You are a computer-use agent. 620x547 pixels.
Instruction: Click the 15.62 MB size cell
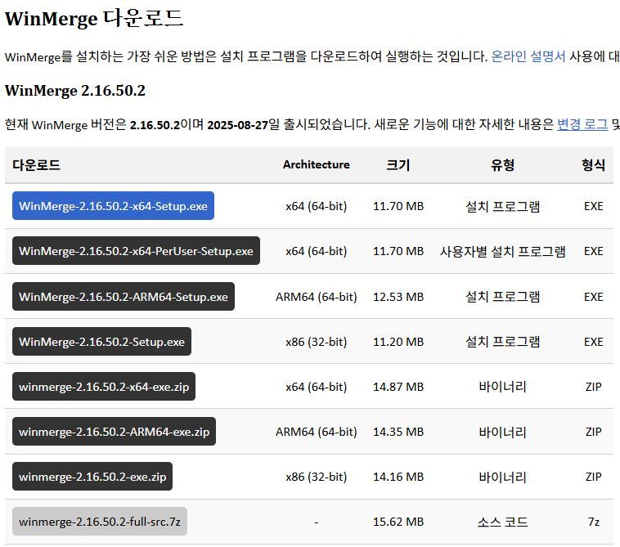398,522
